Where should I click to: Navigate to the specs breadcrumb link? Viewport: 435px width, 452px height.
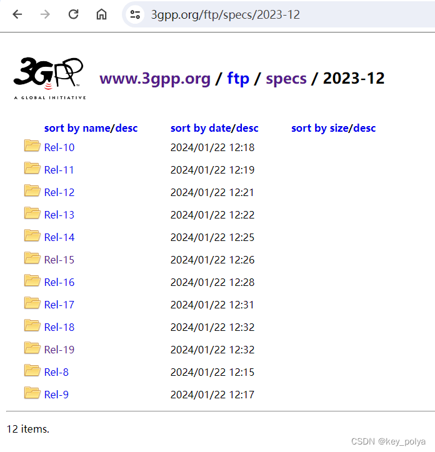point(286,79)
